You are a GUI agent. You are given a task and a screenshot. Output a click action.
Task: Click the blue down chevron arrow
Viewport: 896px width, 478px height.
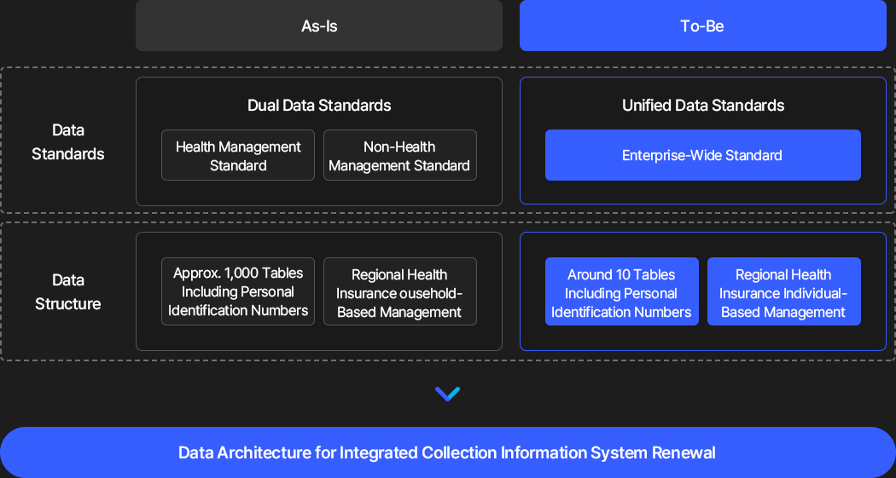(447, 394)
